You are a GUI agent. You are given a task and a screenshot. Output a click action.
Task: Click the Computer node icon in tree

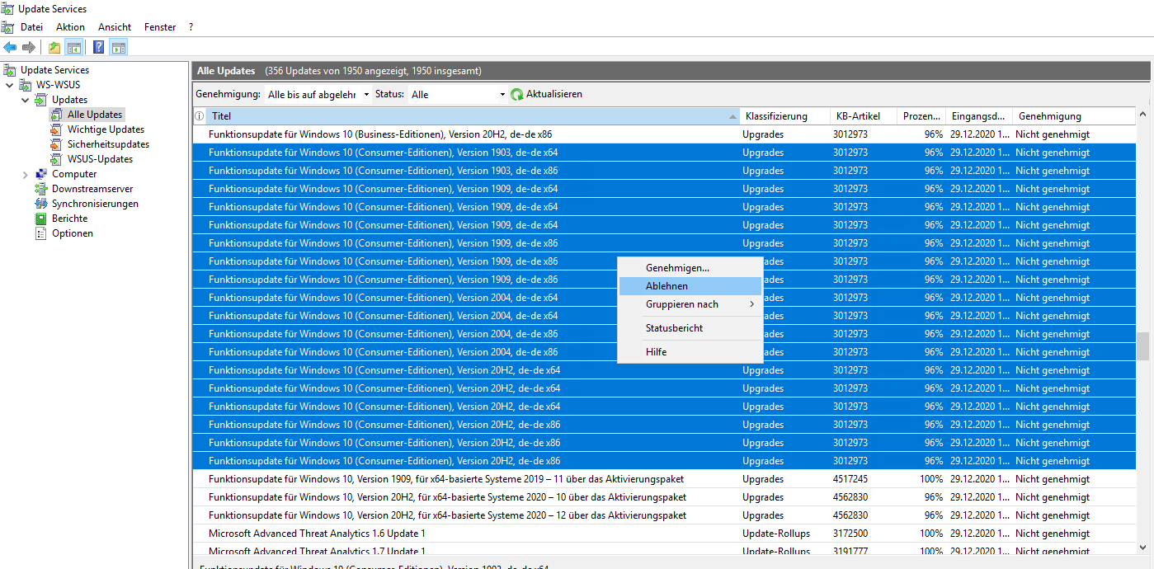pyautogui.click(x=41, y=174)
